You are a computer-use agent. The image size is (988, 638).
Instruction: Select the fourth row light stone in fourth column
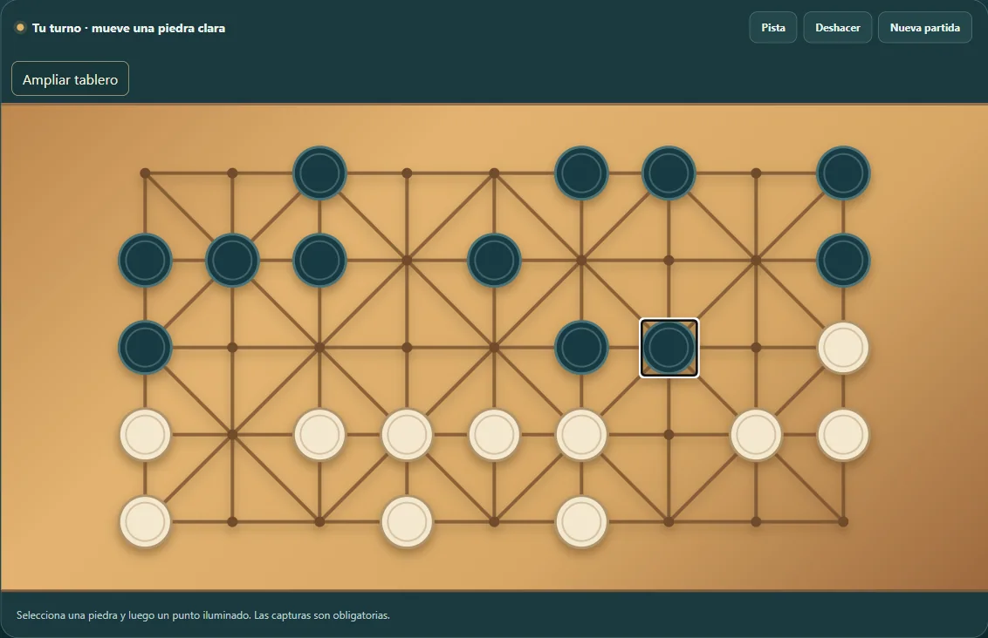(x=407, y=435)
